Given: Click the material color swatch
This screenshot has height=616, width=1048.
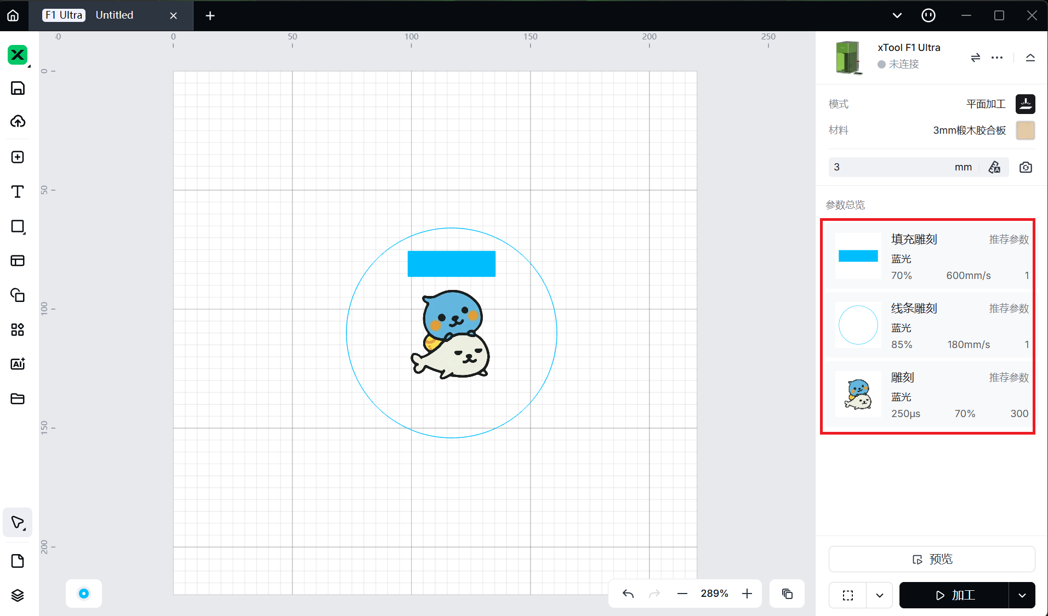Looking at the screenshot, I should coord(1025,130).
